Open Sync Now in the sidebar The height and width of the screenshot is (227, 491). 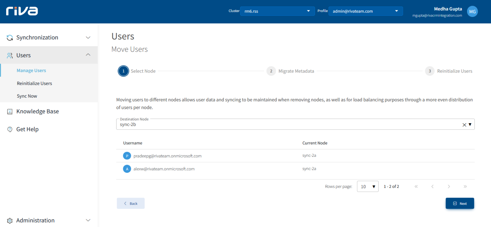click(x=27, y=96)
